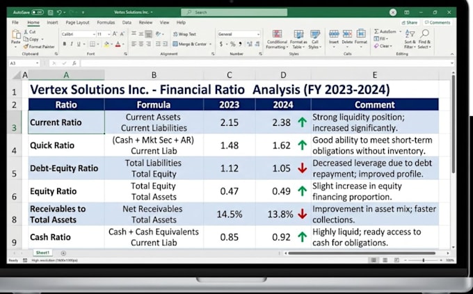Click the Cut scissors command
Viewport: 473px width, 294px height.
point(30,32)
